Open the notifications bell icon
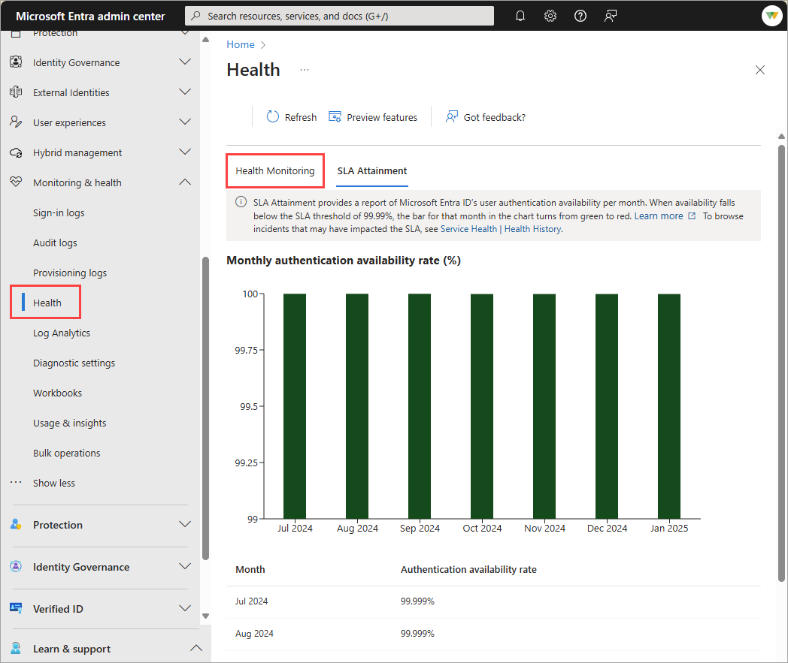This screenshot has width=788, height=663. tap(520, 16)
